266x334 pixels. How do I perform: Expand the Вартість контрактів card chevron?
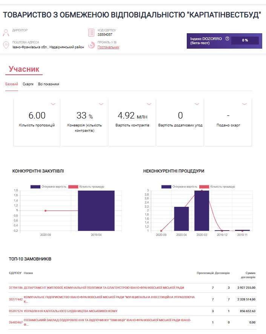click(149, 104)
